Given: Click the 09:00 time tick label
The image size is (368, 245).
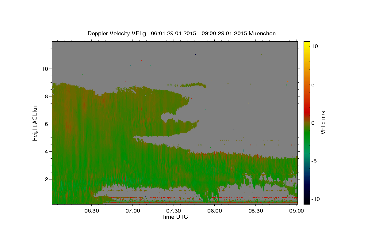Looking at the screenshot, I should click(297, 211).
